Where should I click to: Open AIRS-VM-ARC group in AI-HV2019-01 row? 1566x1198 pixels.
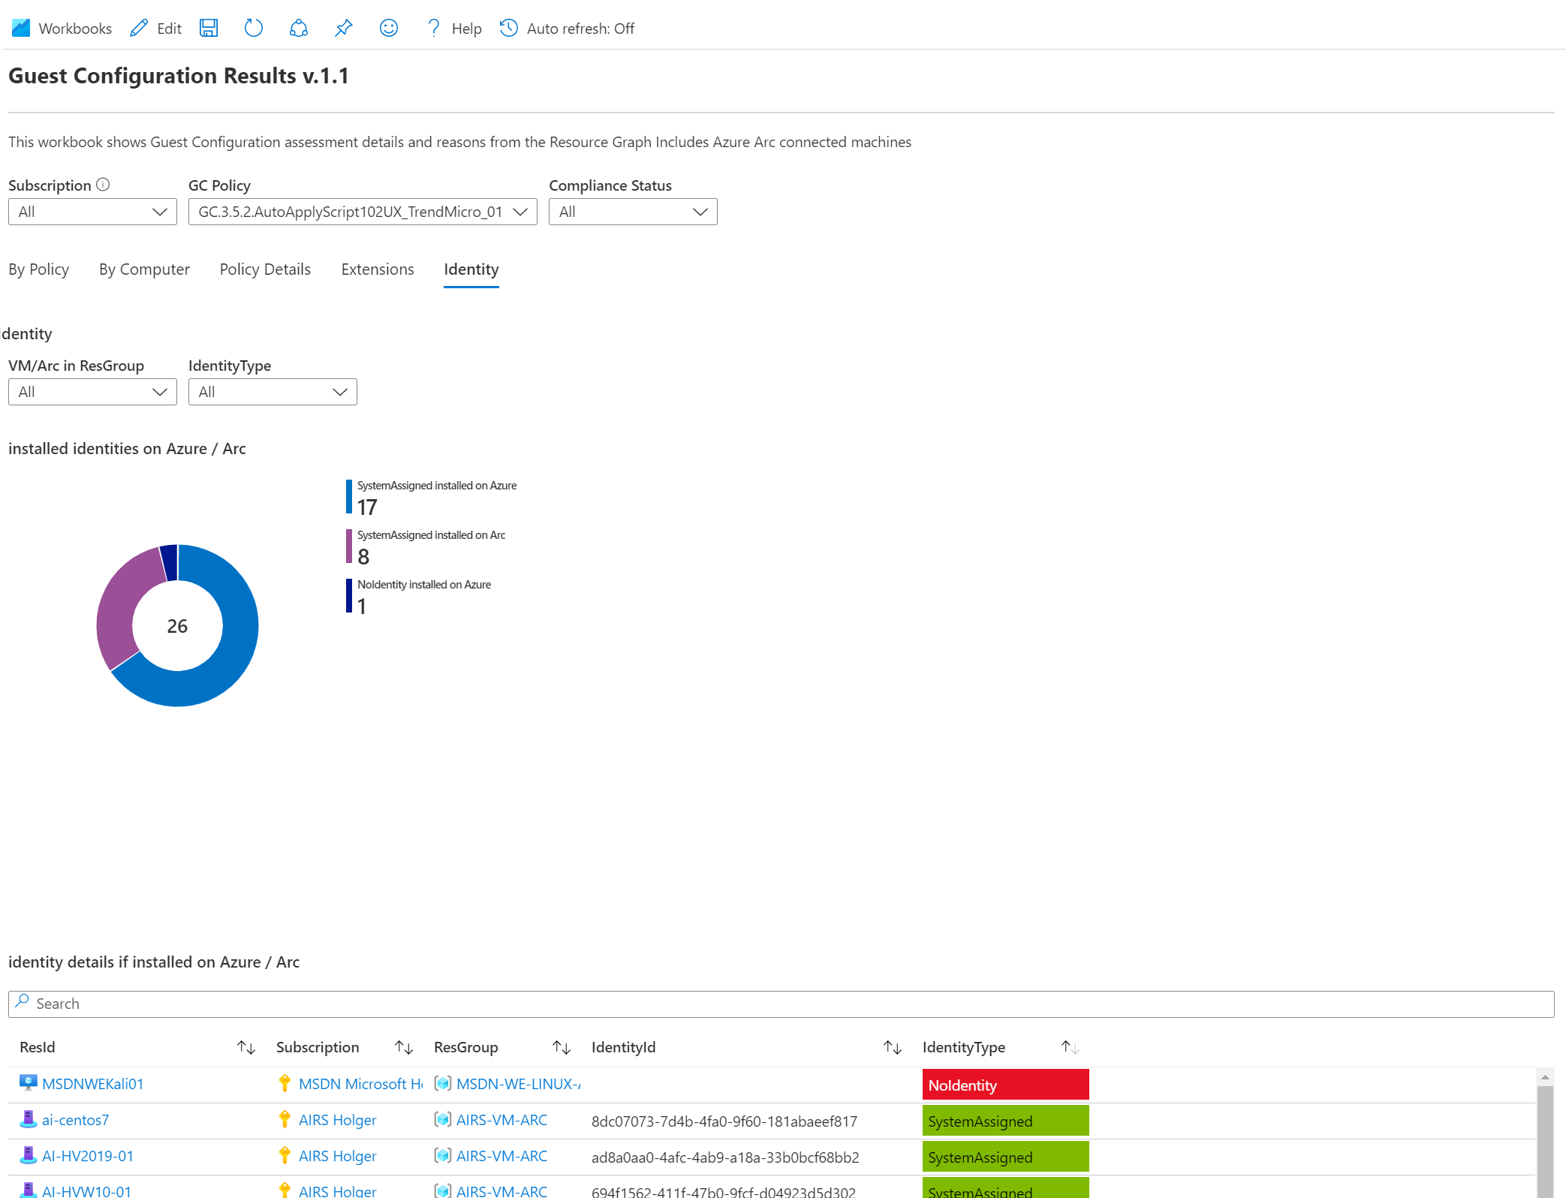502,1156
